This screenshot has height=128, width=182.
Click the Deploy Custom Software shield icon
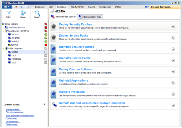point(54,71)
